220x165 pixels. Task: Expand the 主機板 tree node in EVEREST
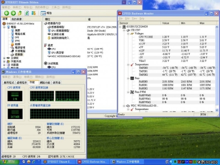pos(4,58)
